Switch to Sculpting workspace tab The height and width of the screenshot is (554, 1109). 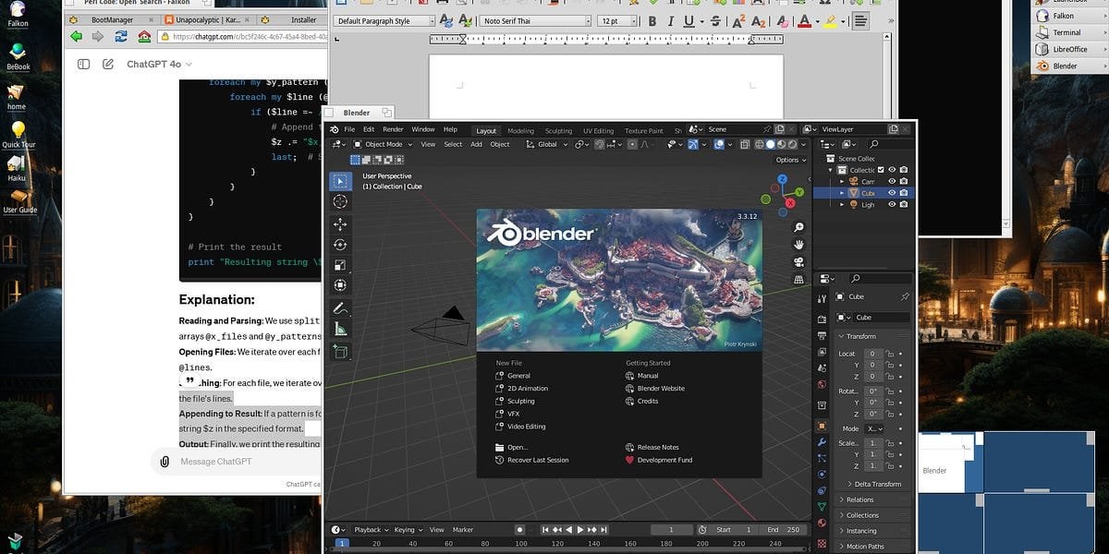coord(558,130)
